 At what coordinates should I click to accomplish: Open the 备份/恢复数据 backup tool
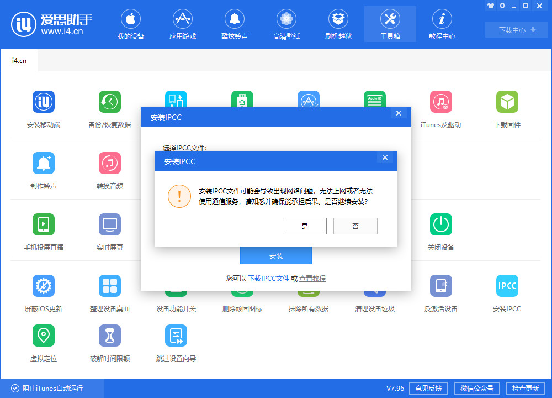(x=110, y=102)
